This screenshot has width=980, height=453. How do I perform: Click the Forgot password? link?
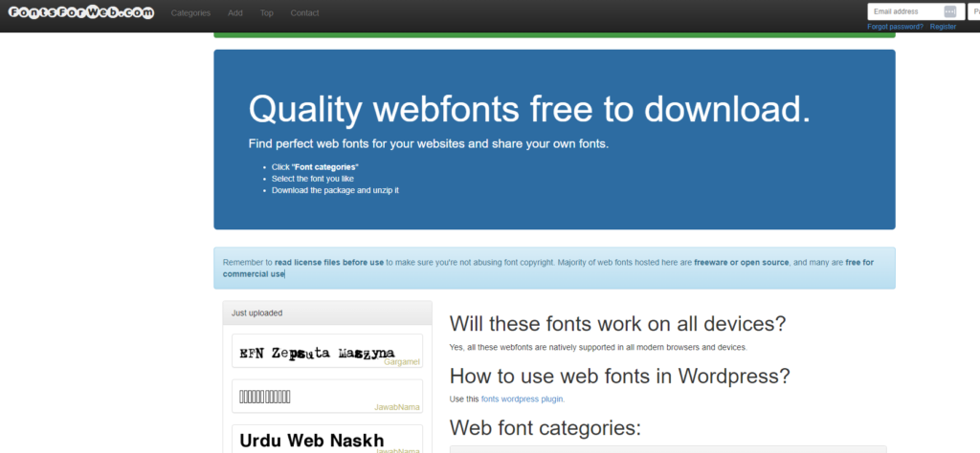[x=895, y=27]
